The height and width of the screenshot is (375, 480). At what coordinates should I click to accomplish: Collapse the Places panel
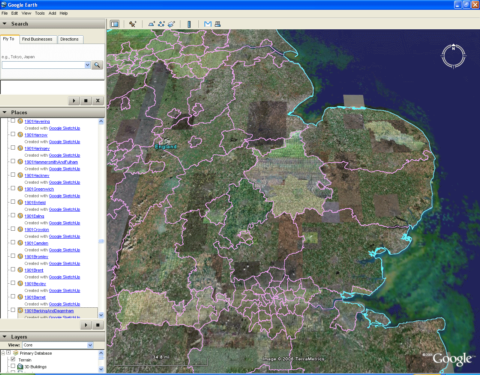[x=4, y=112]
